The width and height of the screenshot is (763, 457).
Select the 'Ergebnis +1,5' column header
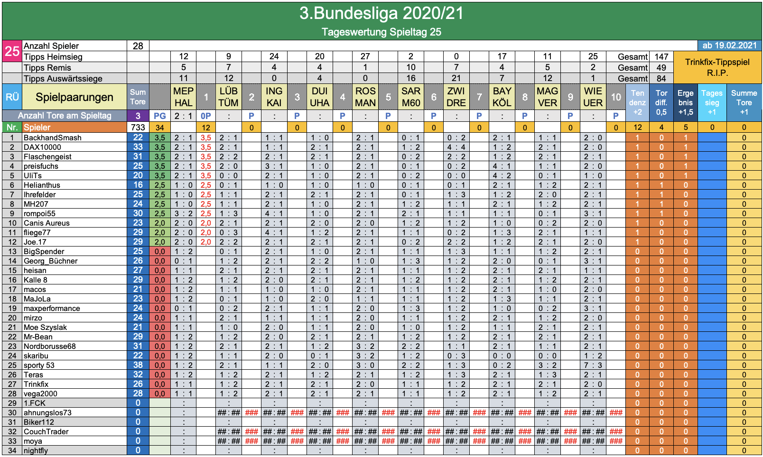(686, 103)
